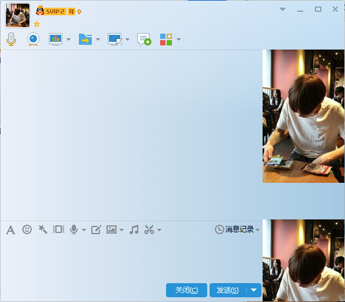
Task: Open the 消息记录 message history
Action: coord(237,229)
